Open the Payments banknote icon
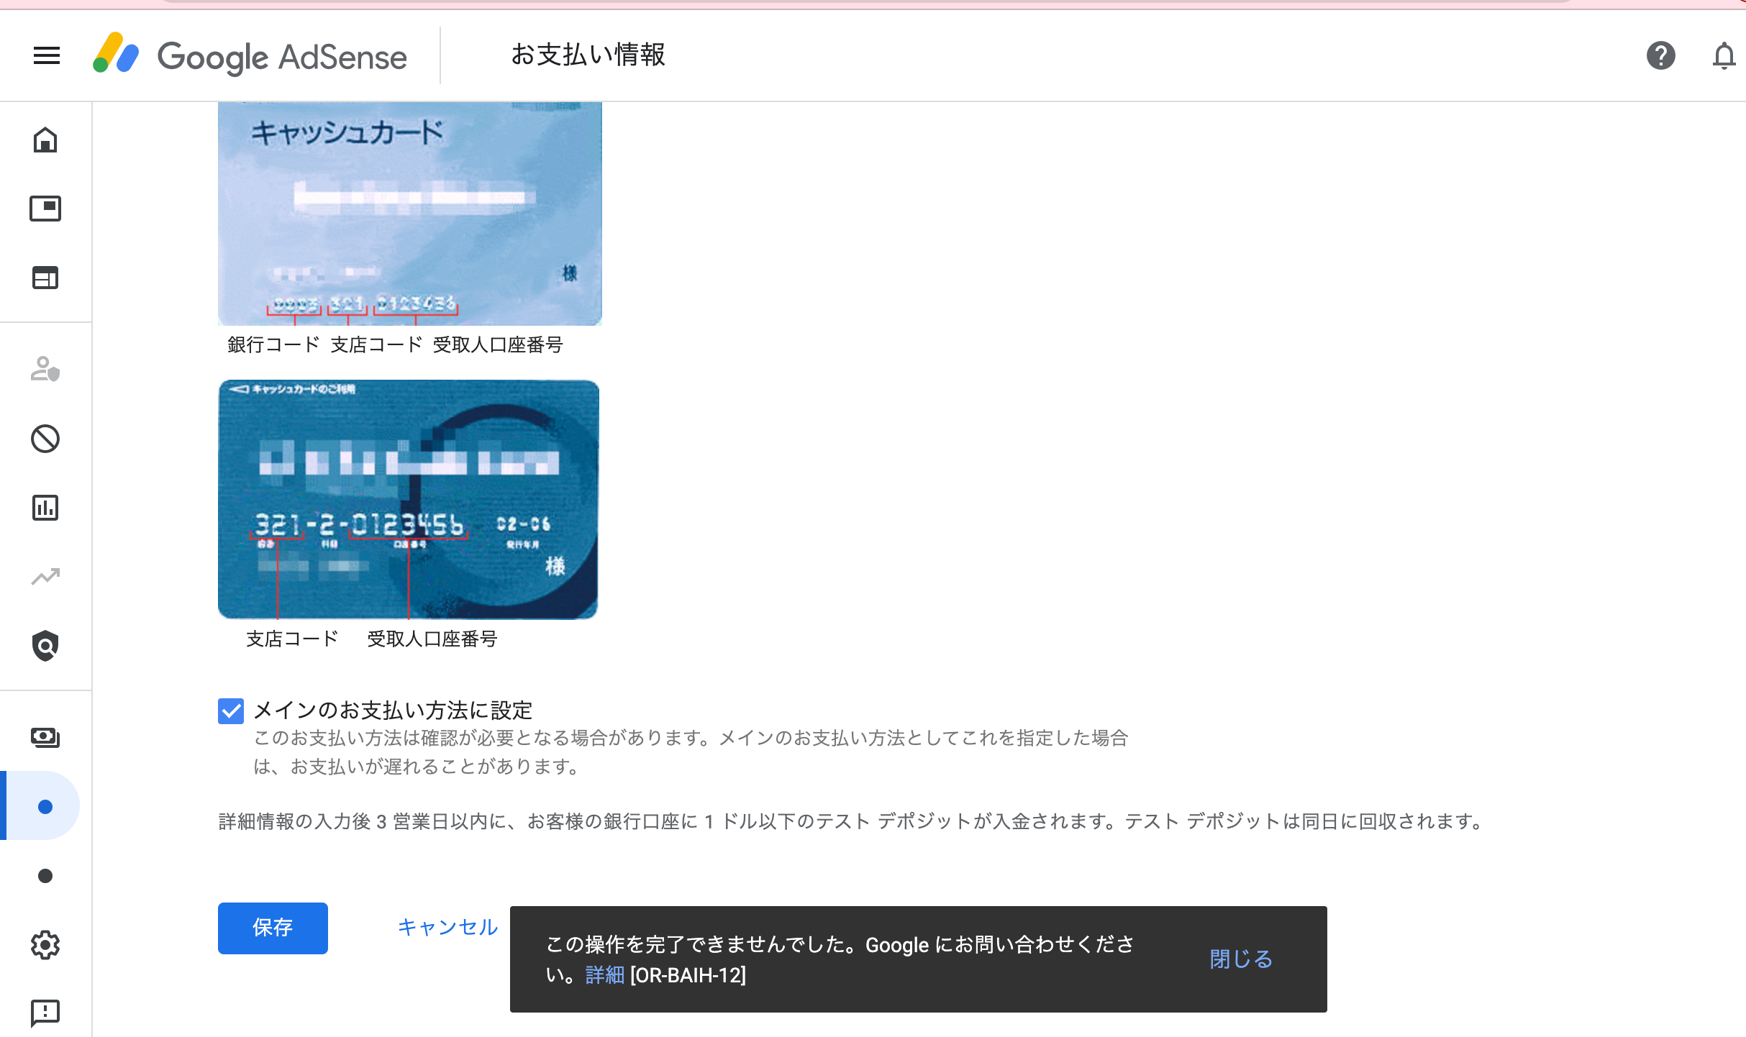The image size is (1746, 1037). [x=45, y=737]
